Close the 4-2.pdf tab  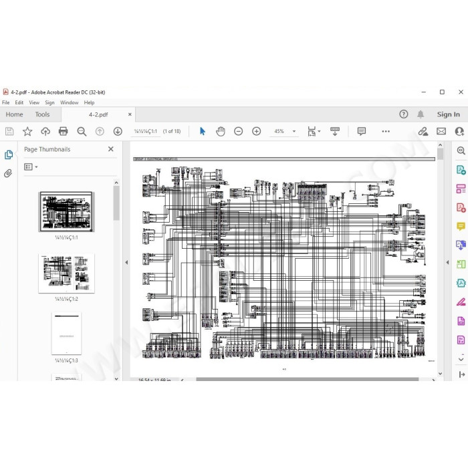(x=130, y=114)
